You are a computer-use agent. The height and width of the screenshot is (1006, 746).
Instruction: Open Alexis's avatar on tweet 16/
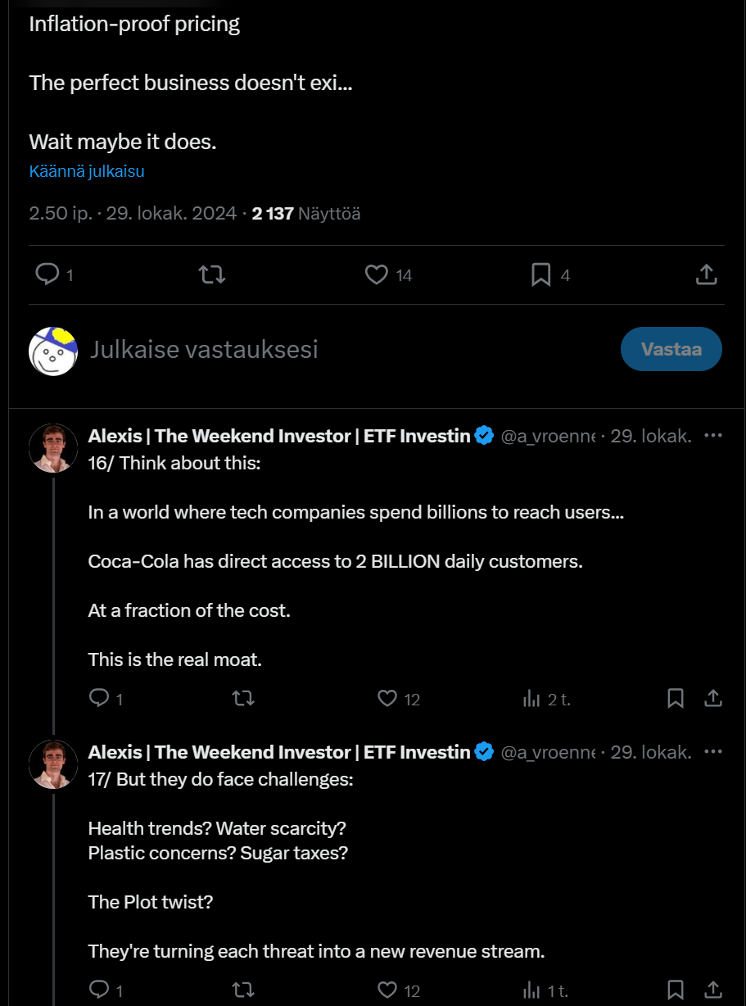[x=53, y=448]
